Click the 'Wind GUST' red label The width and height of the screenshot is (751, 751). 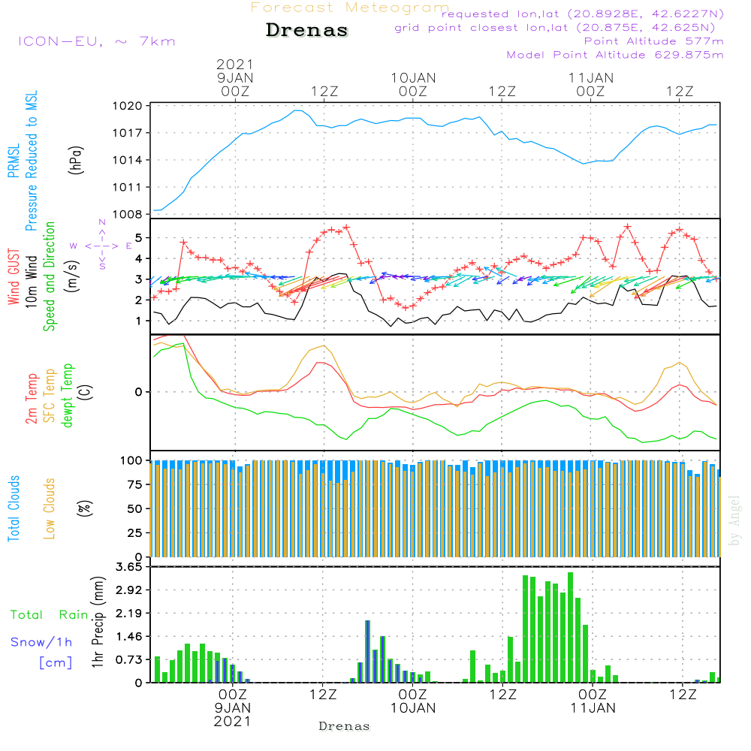pyautogui.click(x=14, y=276)
